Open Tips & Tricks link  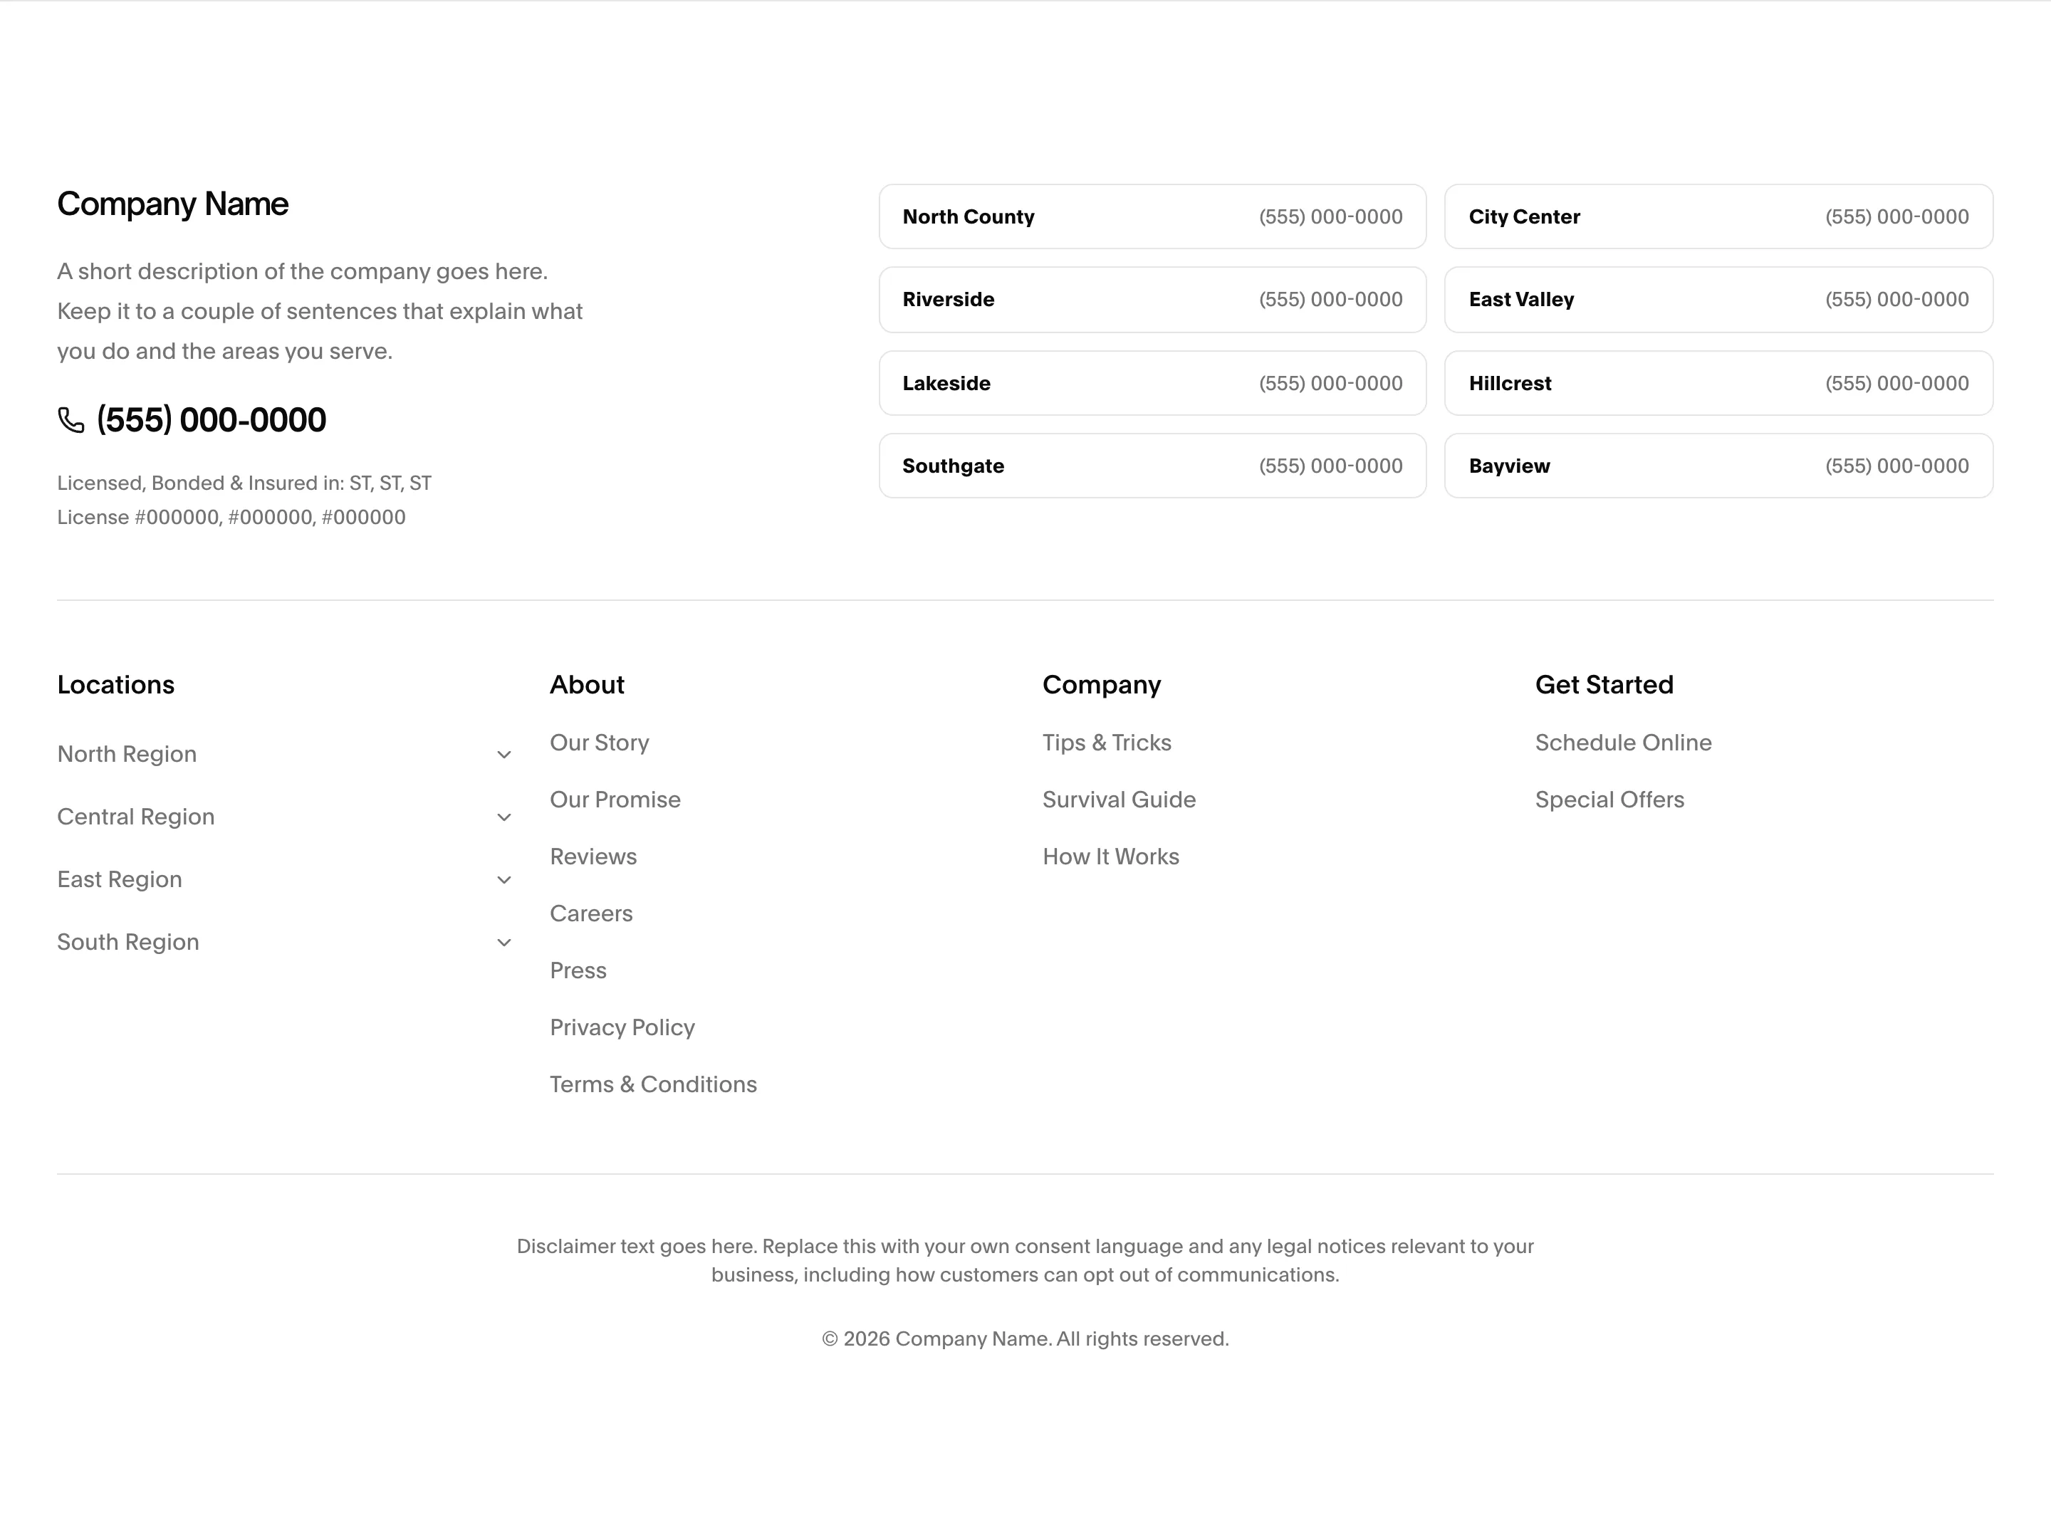tap(1107, 743)
